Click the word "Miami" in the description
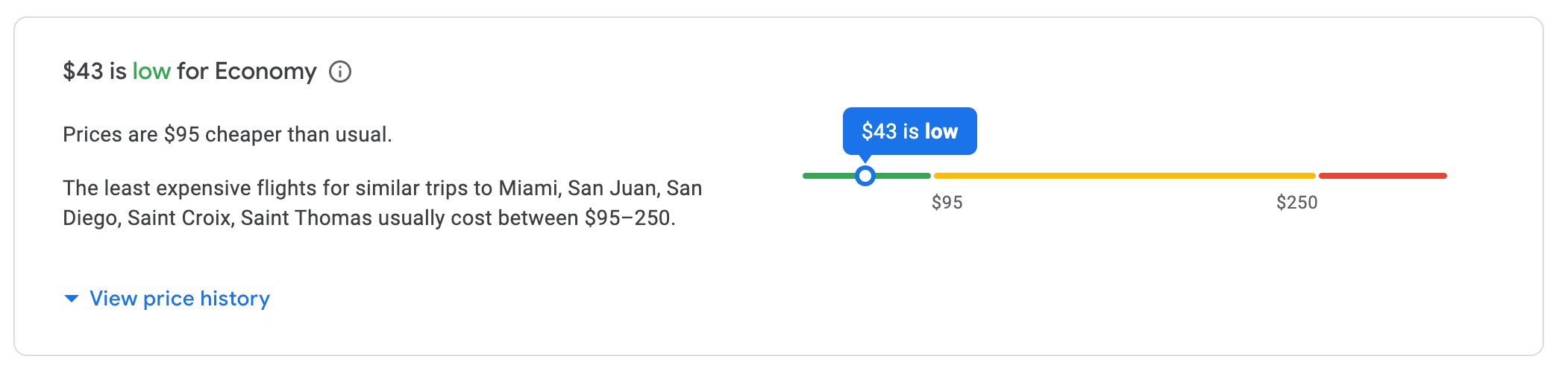Viewport: 1562px width, 374px height. click(528, 188)
